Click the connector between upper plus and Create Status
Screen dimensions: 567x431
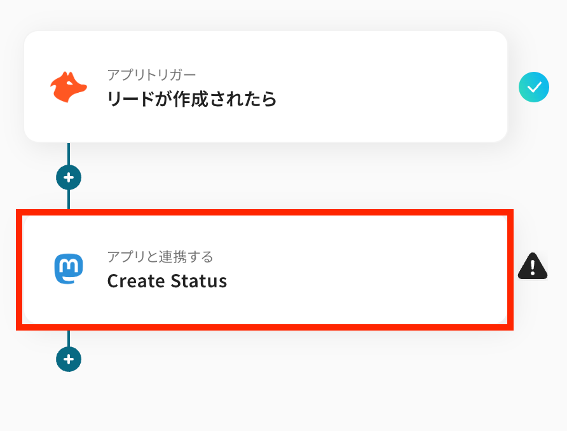coord(69,199)
